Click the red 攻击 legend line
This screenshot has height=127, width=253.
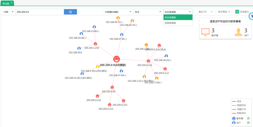point(234,102)
